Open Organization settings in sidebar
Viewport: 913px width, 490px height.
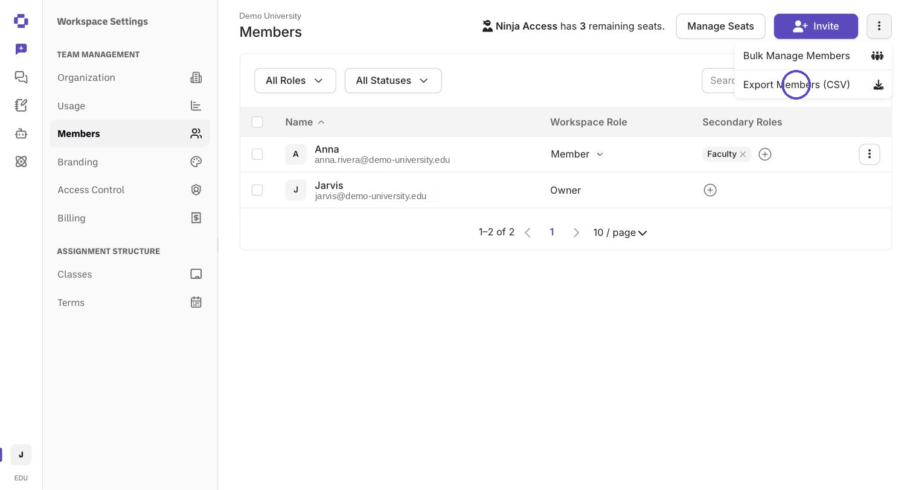(130, 77)
